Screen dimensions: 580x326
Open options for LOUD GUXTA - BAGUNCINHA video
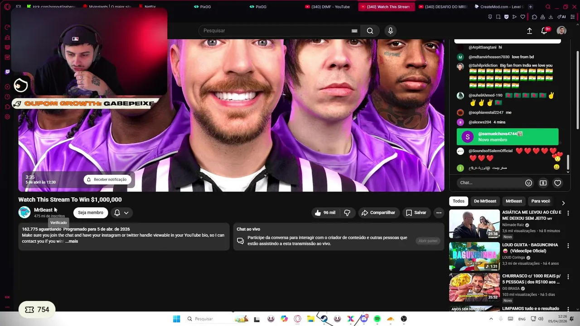pyautogui.click(x=568, y=245)
